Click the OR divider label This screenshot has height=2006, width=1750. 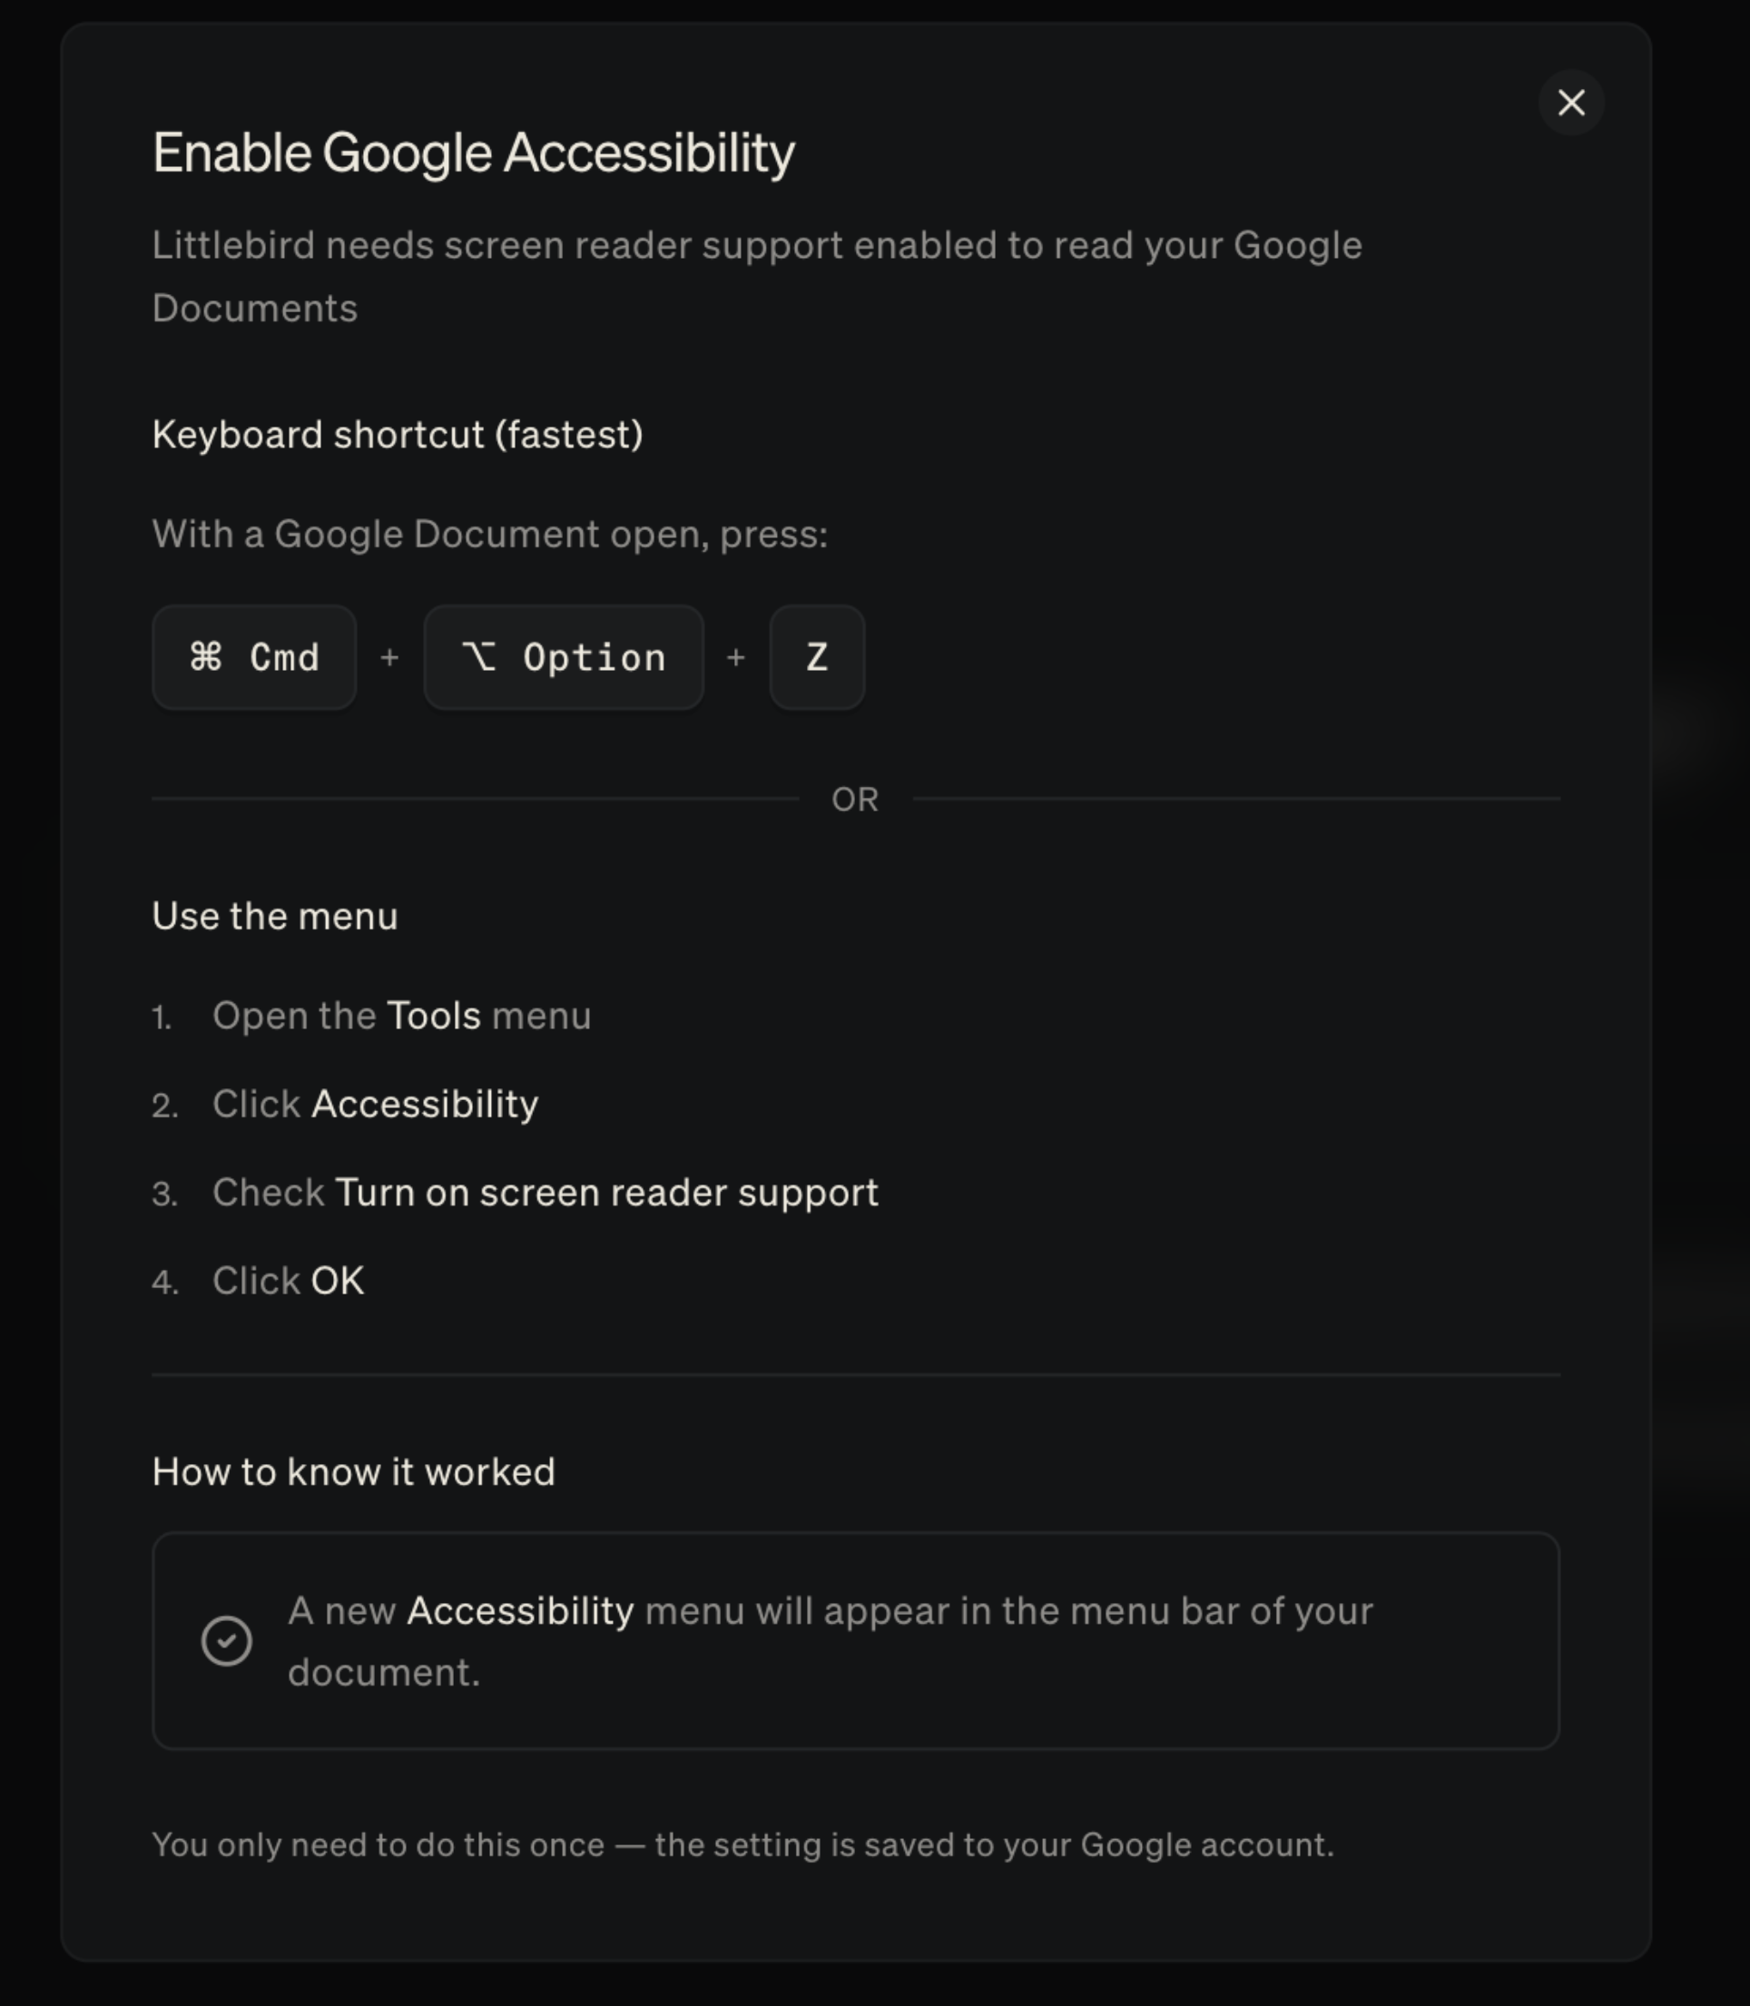854,800
